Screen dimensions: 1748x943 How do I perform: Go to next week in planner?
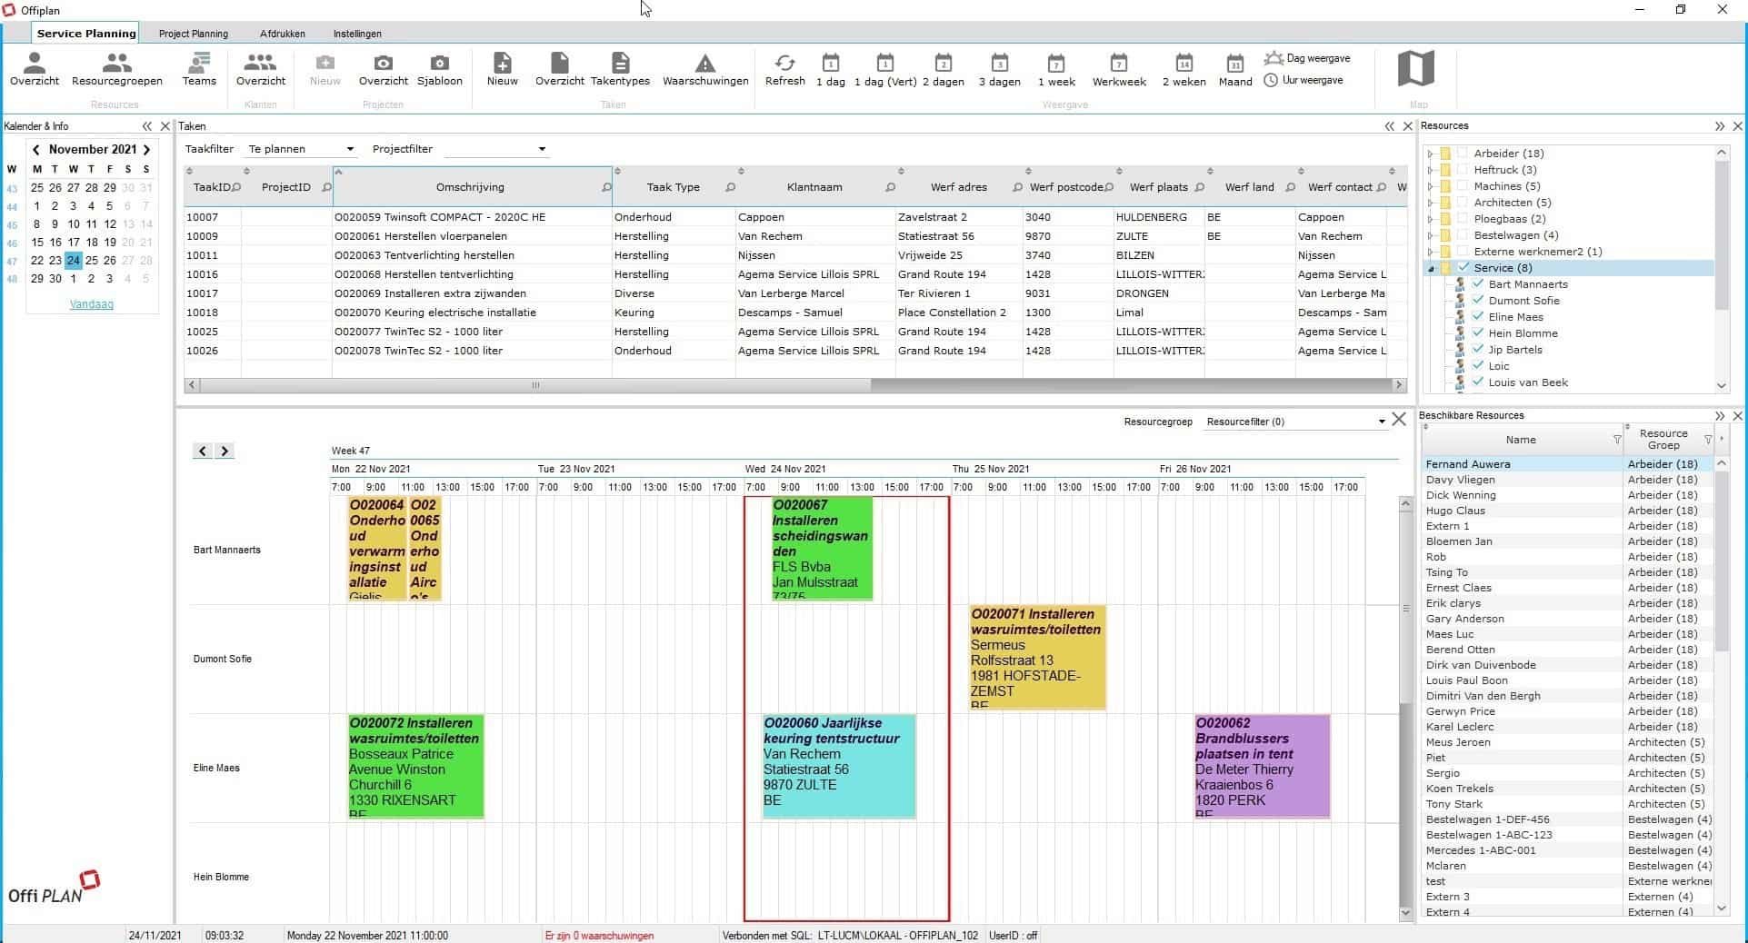pos(225,451)
